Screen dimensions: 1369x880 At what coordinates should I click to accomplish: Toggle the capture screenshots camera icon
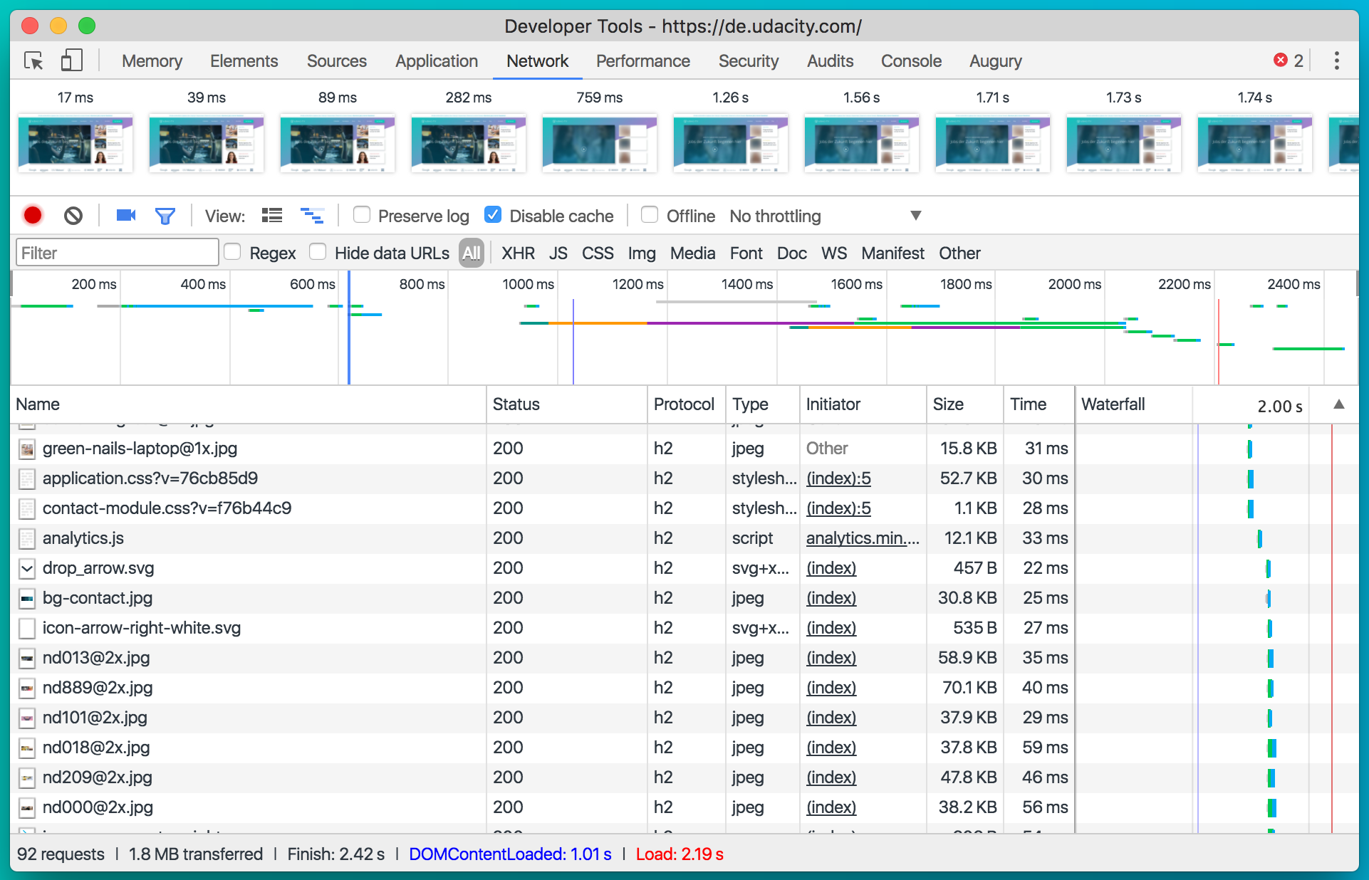[x=126, y=216]
